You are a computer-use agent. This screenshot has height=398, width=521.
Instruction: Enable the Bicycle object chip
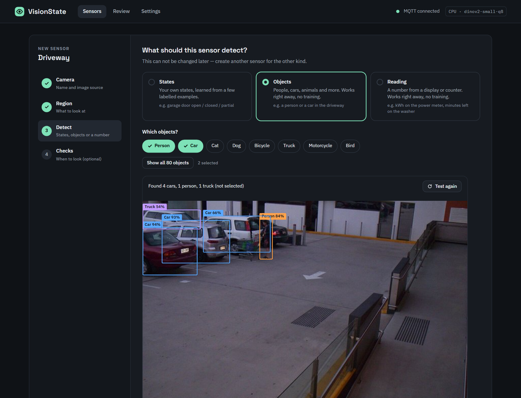coord(262,146)
